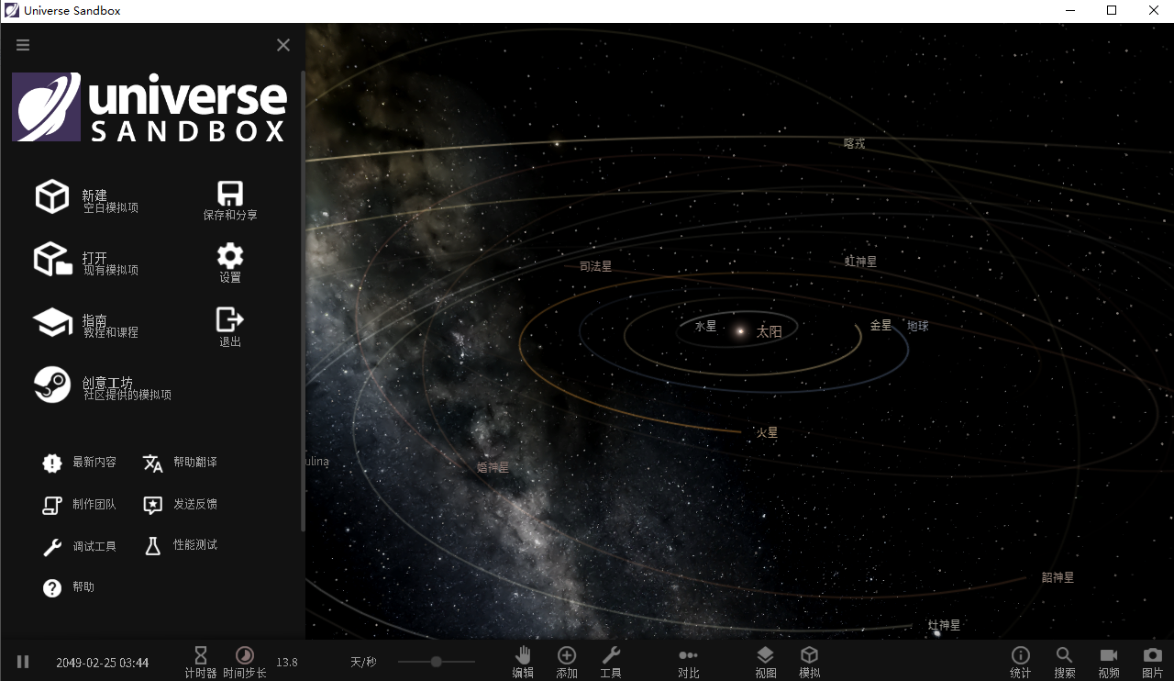Click the 13.8 time speed value
Image resolution: width=1174 pixels, height=681 pixels.
point(287,663)
